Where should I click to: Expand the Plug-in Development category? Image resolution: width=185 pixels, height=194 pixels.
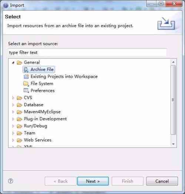pos(13,119)
